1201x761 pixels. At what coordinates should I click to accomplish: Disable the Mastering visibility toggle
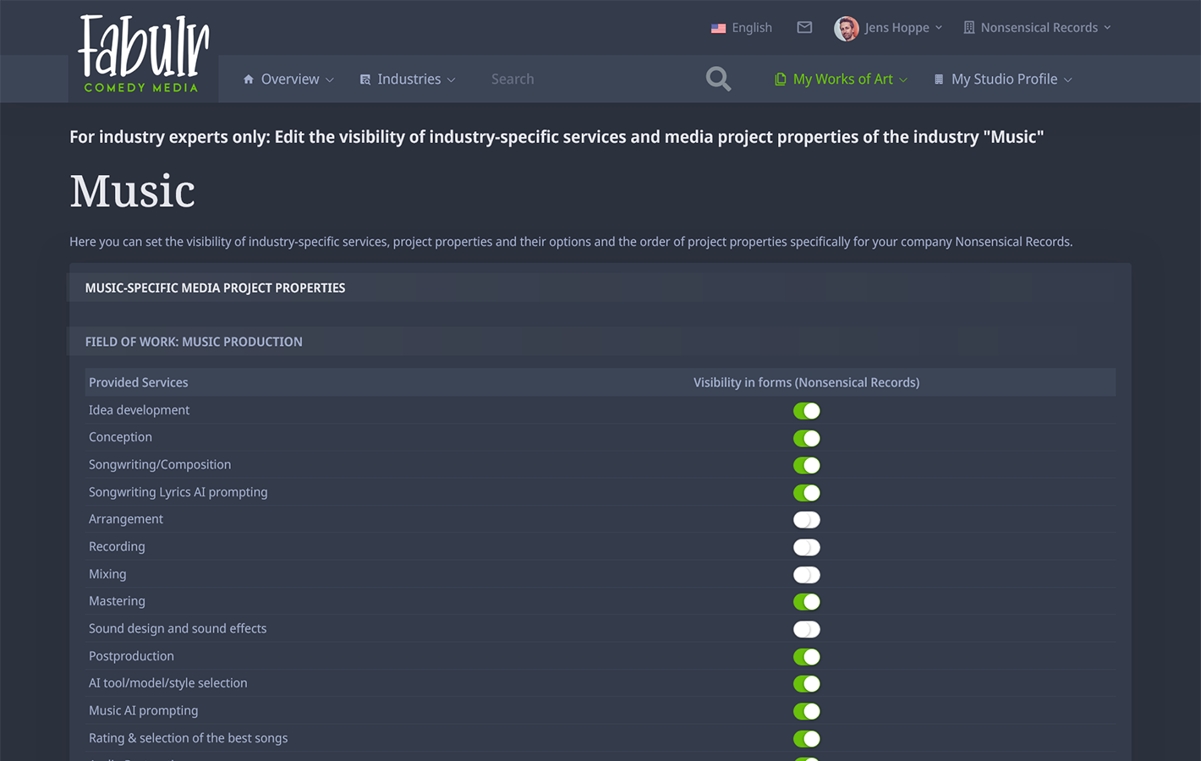coord(806,601)
